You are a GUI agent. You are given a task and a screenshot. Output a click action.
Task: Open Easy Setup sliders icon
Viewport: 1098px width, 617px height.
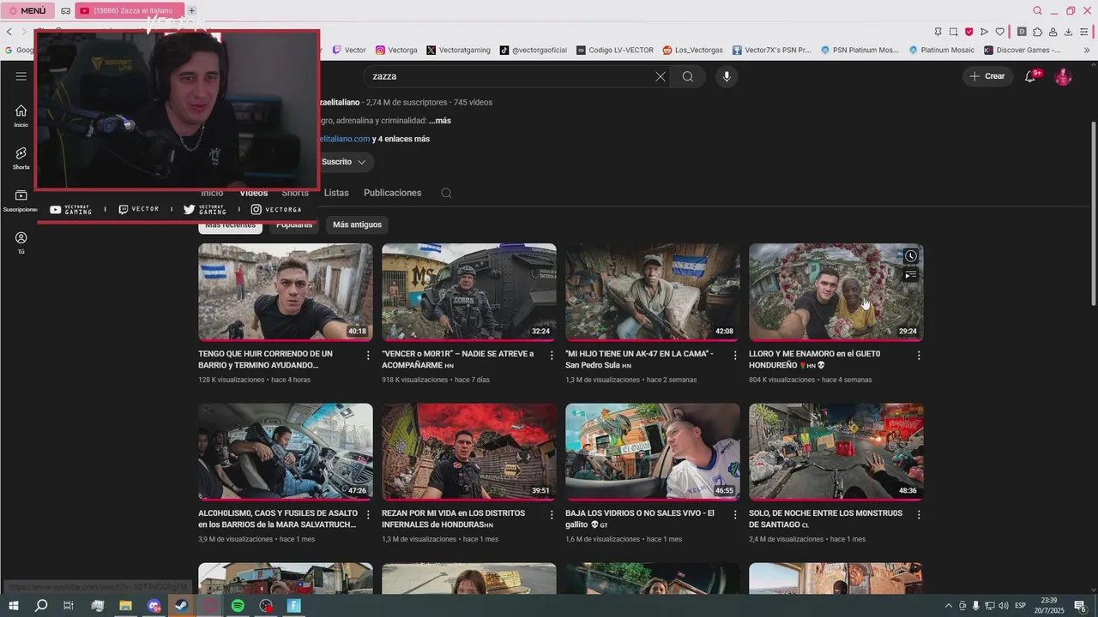click(x=1085, y=32)
